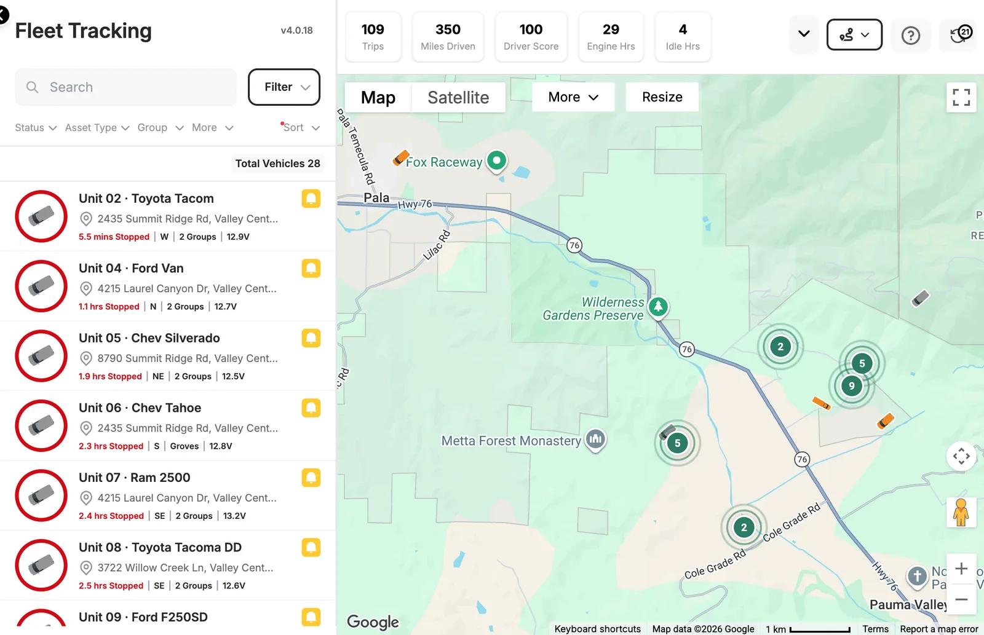The width and height of the screenshot is (984, 635).
Task: Click the Metta Forest Monastery map pin
Action: coord(595,440)
